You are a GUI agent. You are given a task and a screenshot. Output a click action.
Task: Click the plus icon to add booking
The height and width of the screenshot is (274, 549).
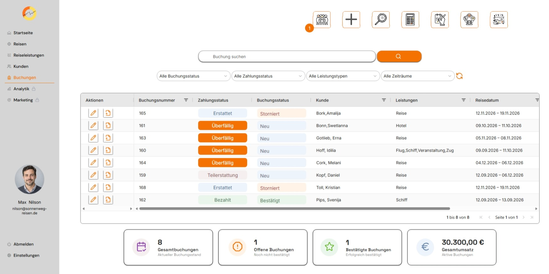click(x=351, y=20)
